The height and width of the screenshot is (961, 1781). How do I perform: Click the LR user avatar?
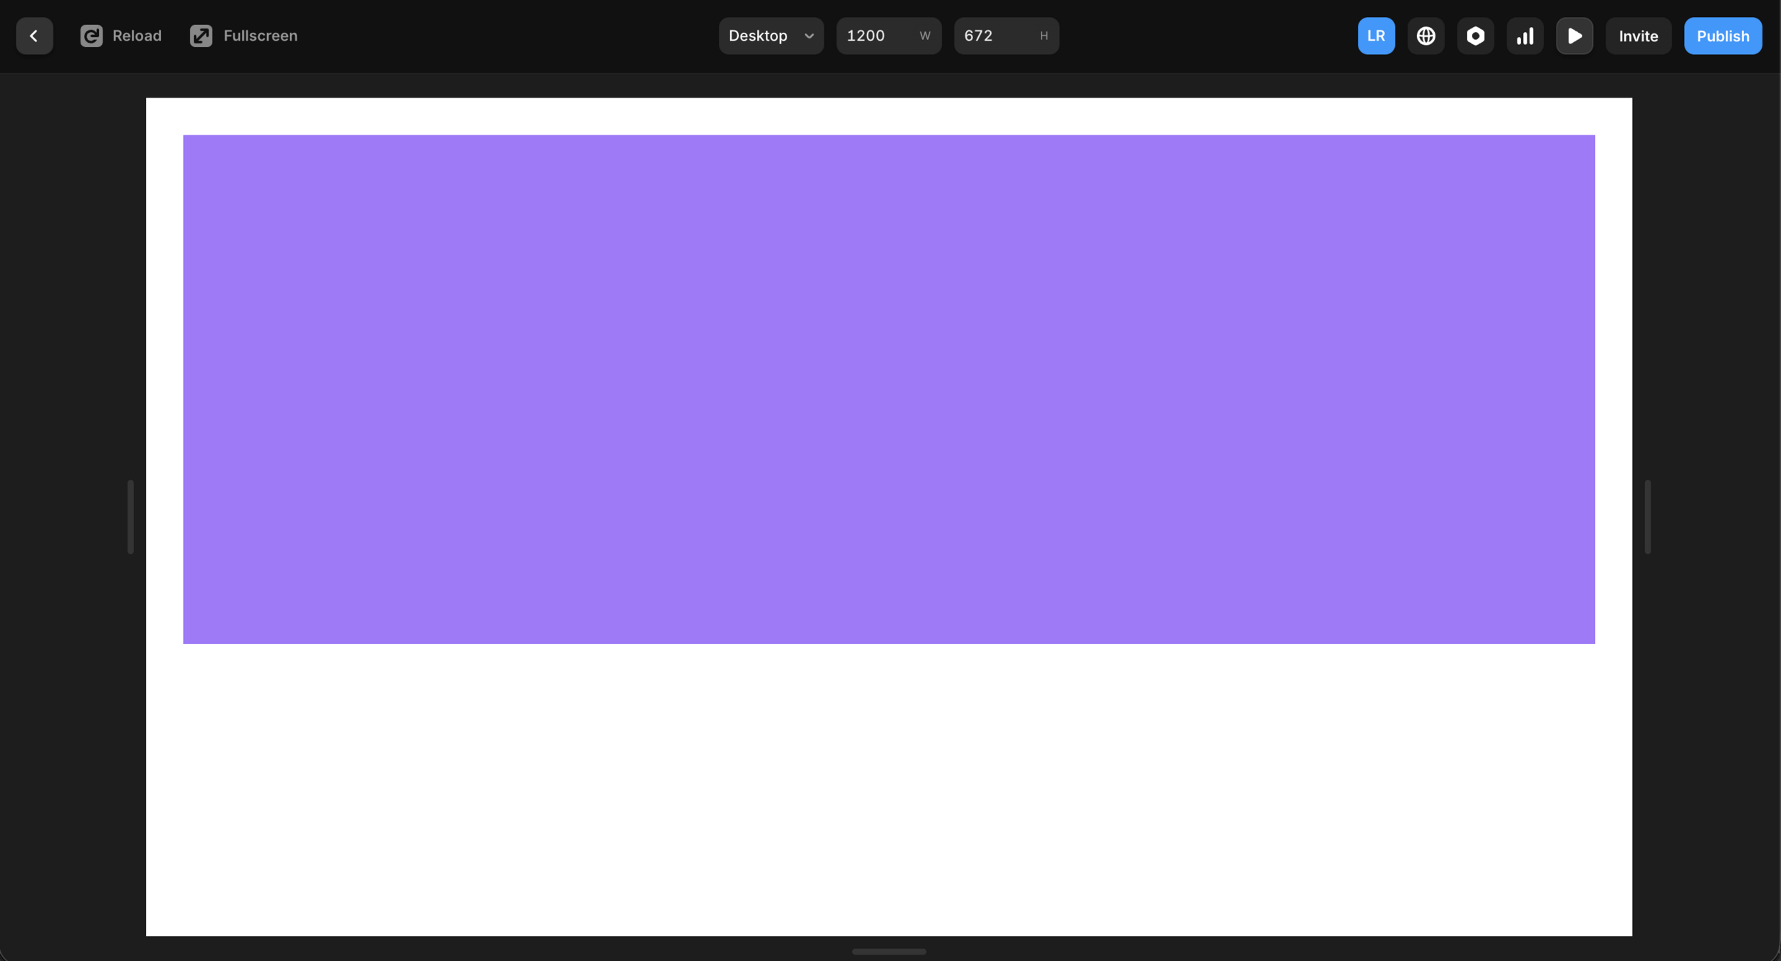click(x=1376, y=36)
